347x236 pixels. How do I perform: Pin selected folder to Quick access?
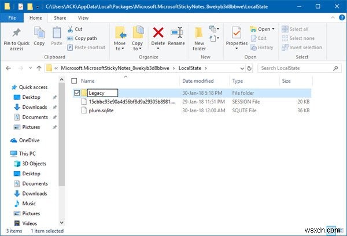(16, 39)
